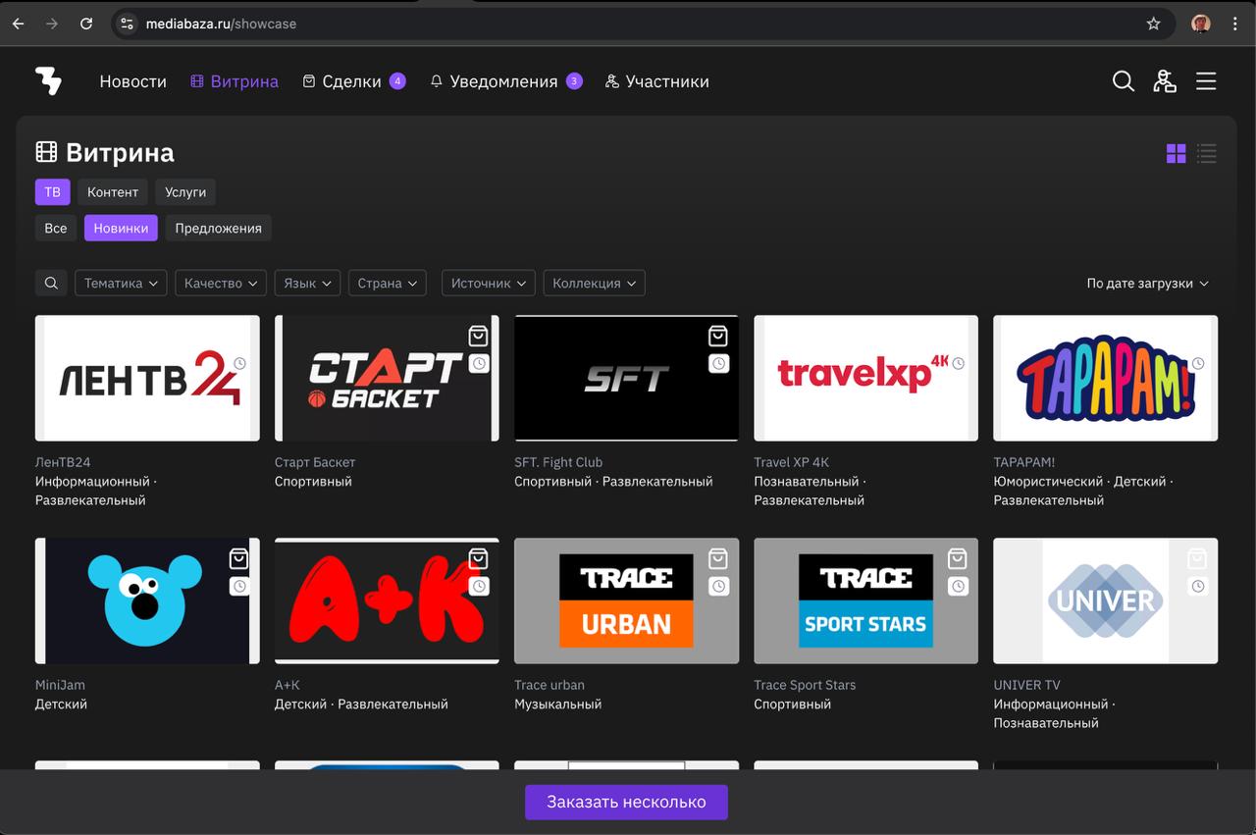Open the user account icon in header
This screenshot has width=1256, height=835.
(1165, 81)
